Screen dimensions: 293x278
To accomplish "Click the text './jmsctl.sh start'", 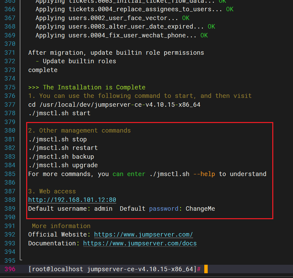I will coord(59,113).
